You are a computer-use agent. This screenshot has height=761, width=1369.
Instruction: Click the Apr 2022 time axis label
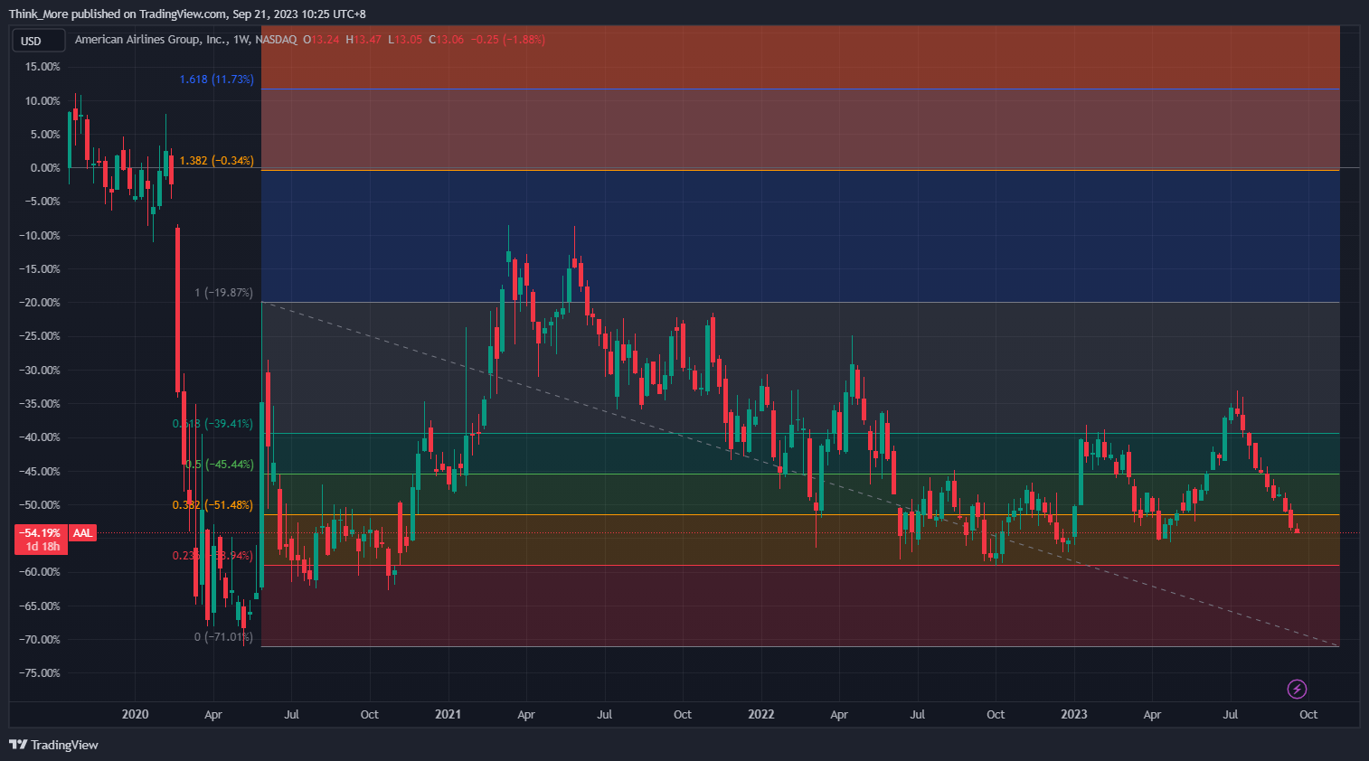click(839, 715)
